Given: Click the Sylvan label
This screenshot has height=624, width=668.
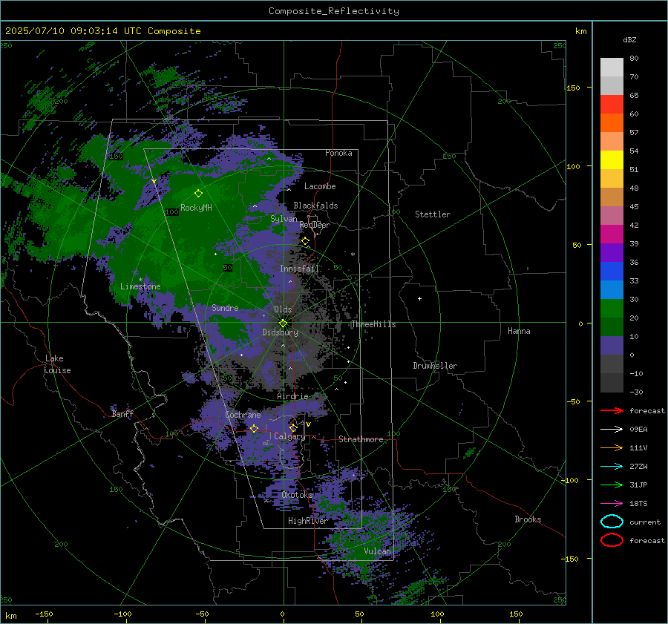Looking at the screenshot, I should [284, 219].
